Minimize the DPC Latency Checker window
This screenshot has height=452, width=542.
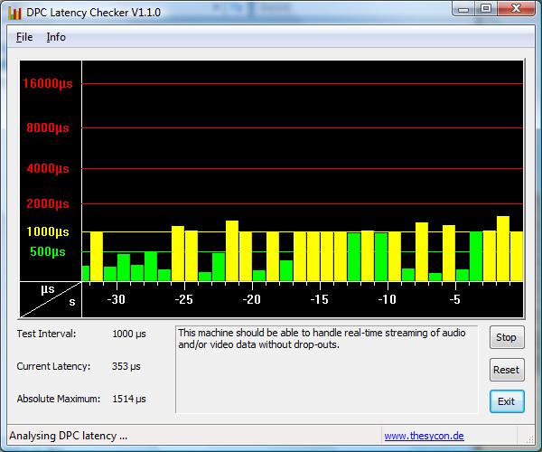point(463,9)
